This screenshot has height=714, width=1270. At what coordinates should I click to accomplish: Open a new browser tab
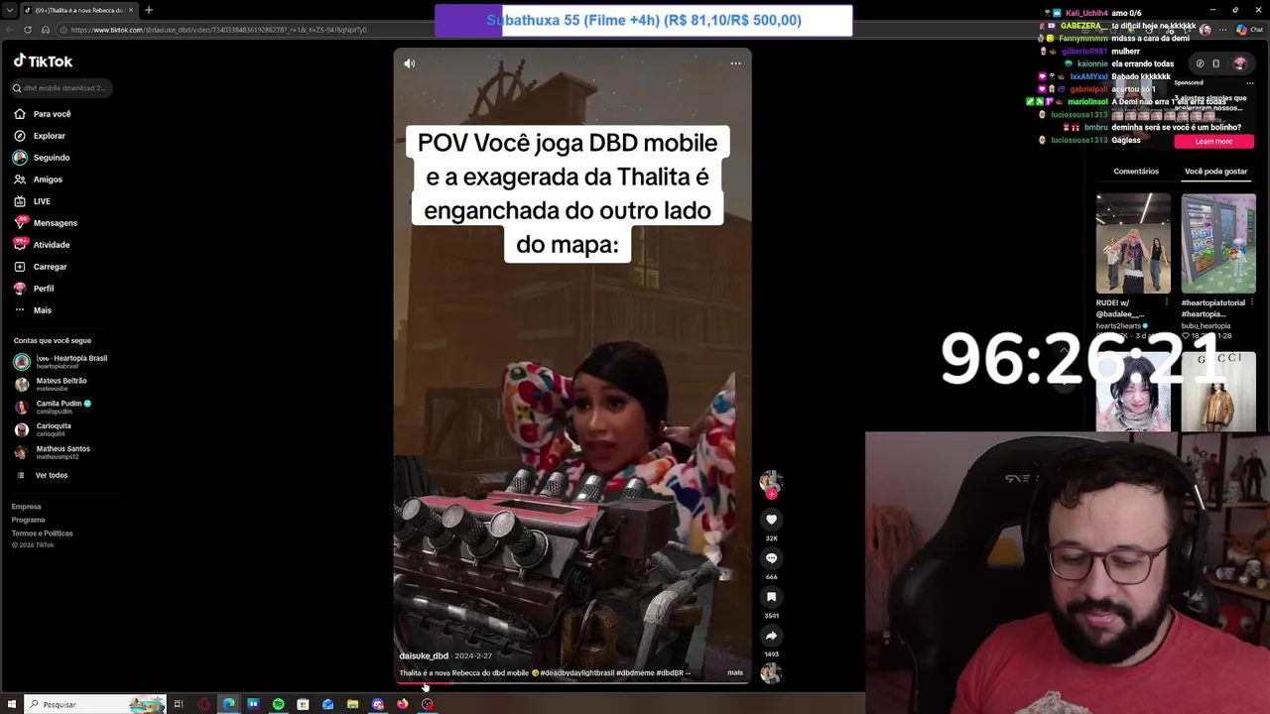coord(149,10)
